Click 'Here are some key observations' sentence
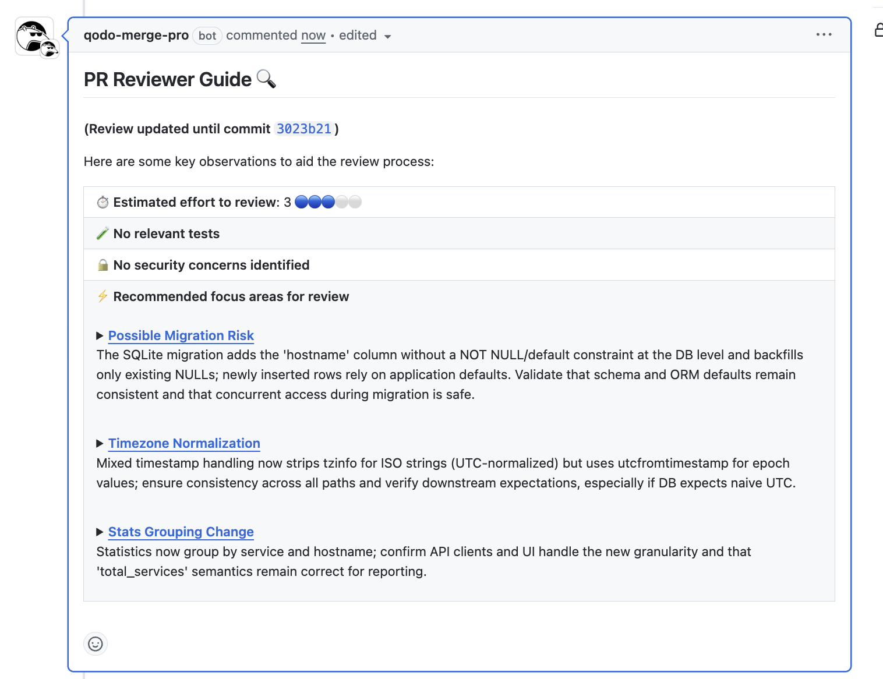883x679 pixels. coord(259,161)
